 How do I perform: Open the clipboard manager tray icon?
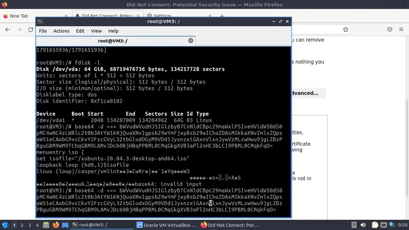click(374, 225)
